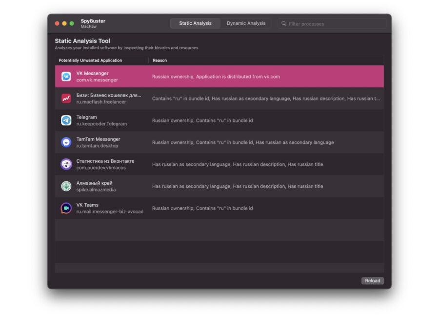The height and width of the screenshot is (316, 439).
Task: Click the green zoom window button
Action: 72,23
